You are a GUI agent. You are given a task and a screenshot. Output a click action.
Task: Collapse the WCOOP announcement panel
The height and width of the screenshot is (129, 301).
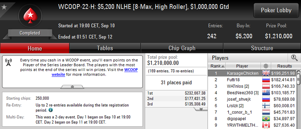72,87
